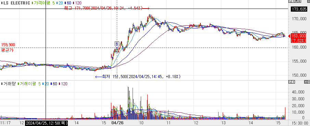This screenshot has width=310, height=126.
Task: Click the 173,635 crosshair price label
Action: click(299, 9)
